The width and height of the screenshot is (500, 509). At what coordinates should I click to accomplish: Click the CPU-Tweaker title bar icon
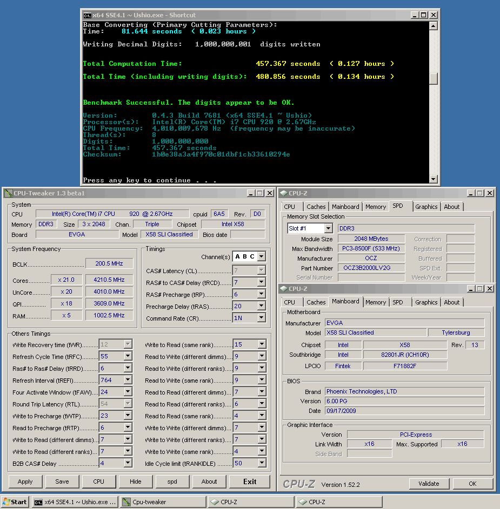click(x=8, y=193)
